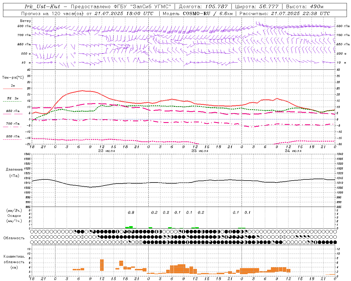351x281 pixels.
Task: Click the Осадки precipitation label
Action: click(14, 216)
